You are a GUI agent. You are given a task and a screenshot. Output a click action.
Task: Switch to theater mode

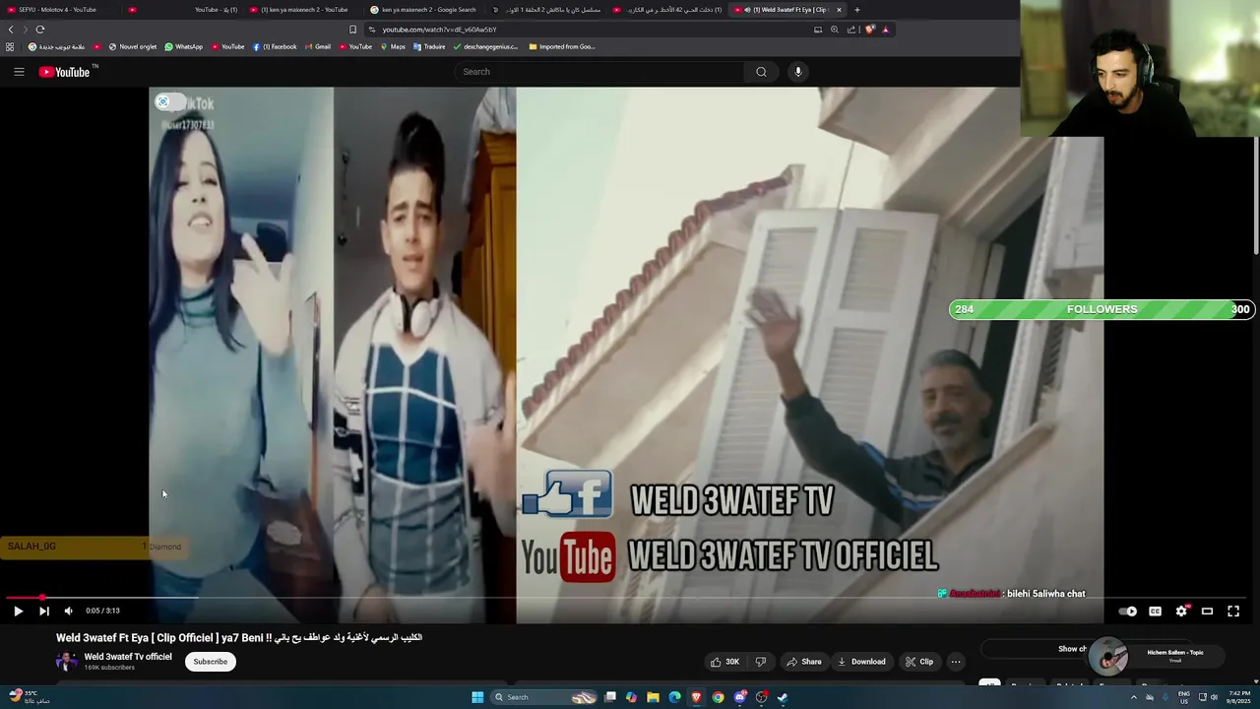pyautogui.click(x=1207, y=612)
